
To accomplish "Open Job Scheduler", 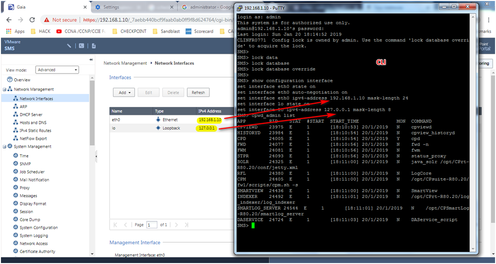I will click(x=32, y=172).
